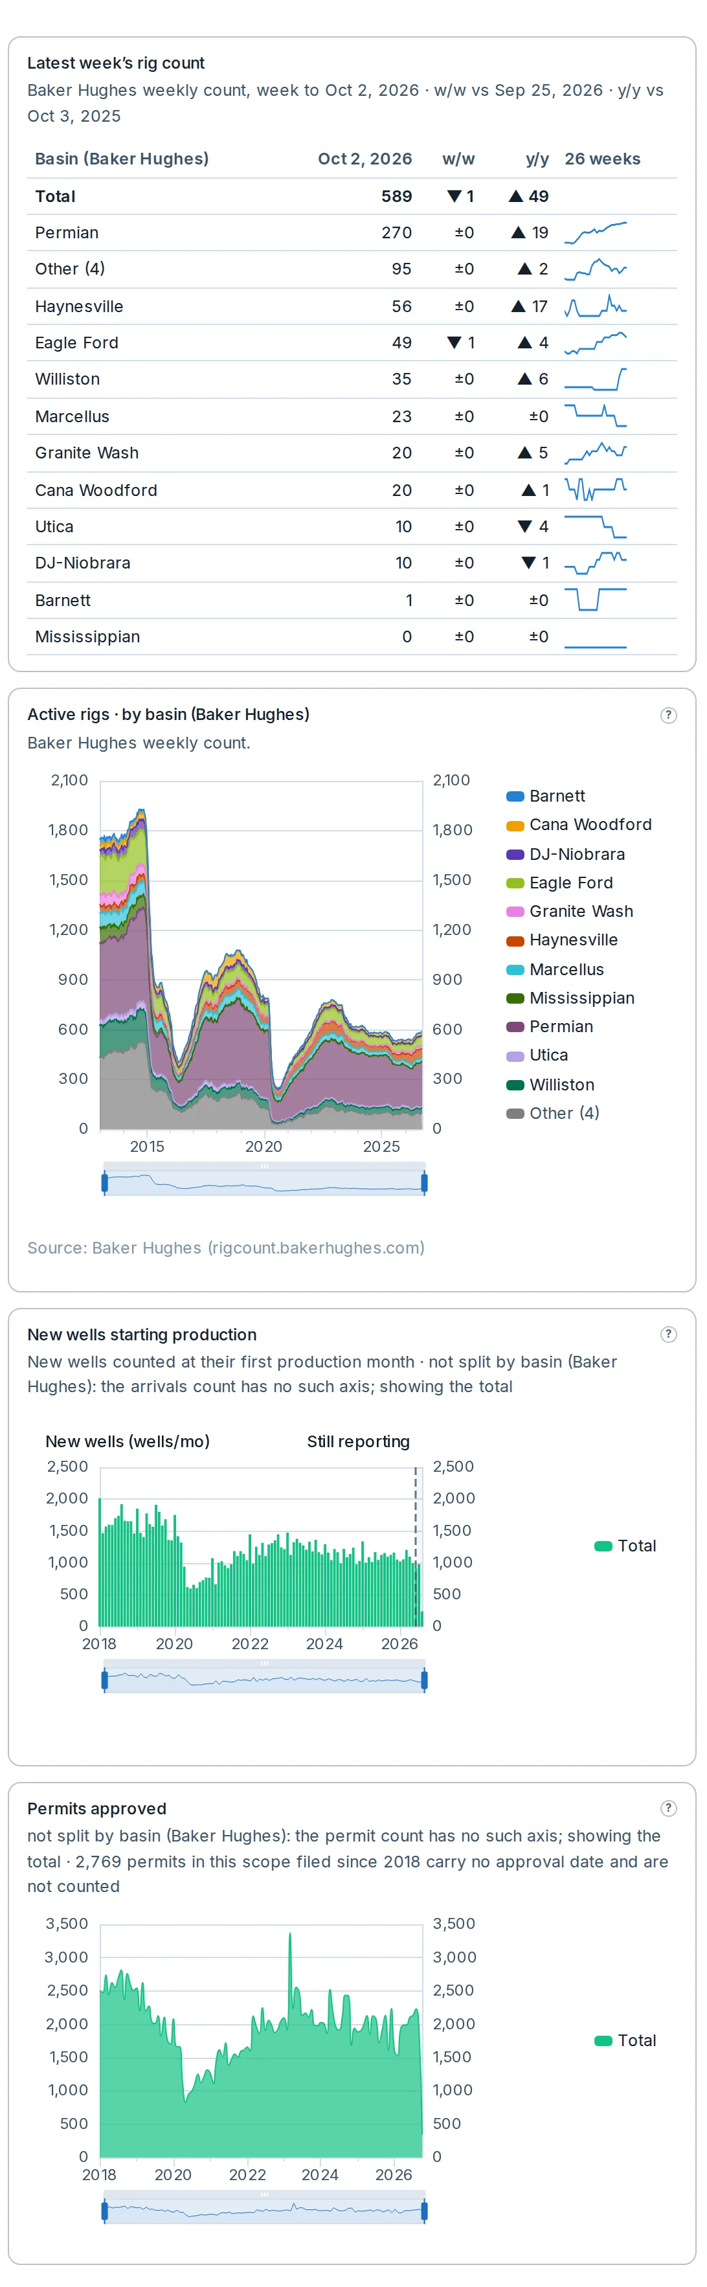Click Permian rig count value 270
707x2287 pixels.
397,232
